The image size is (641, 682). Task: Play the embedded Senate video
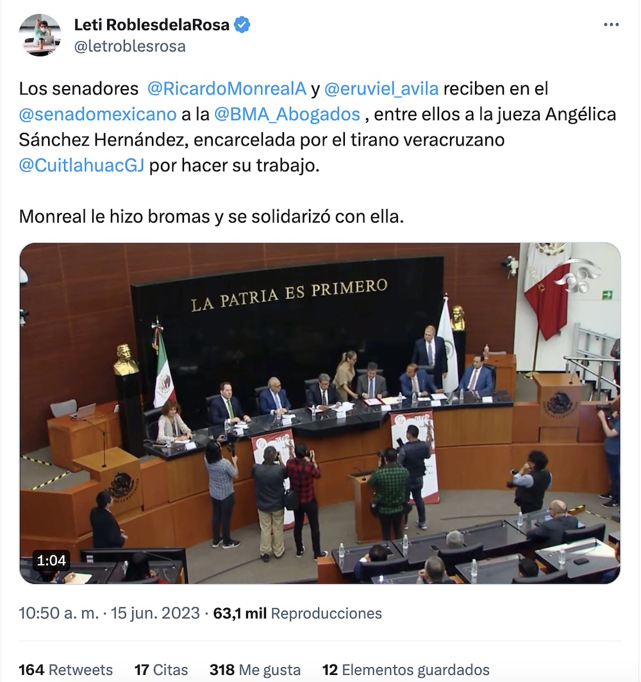click(320, 413)
